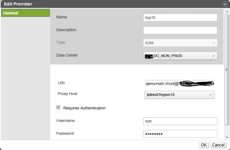The width and height of the screenshot is (230, 150).
Task: Click the vertical scrollbar thumb
Action: (227, 70)
